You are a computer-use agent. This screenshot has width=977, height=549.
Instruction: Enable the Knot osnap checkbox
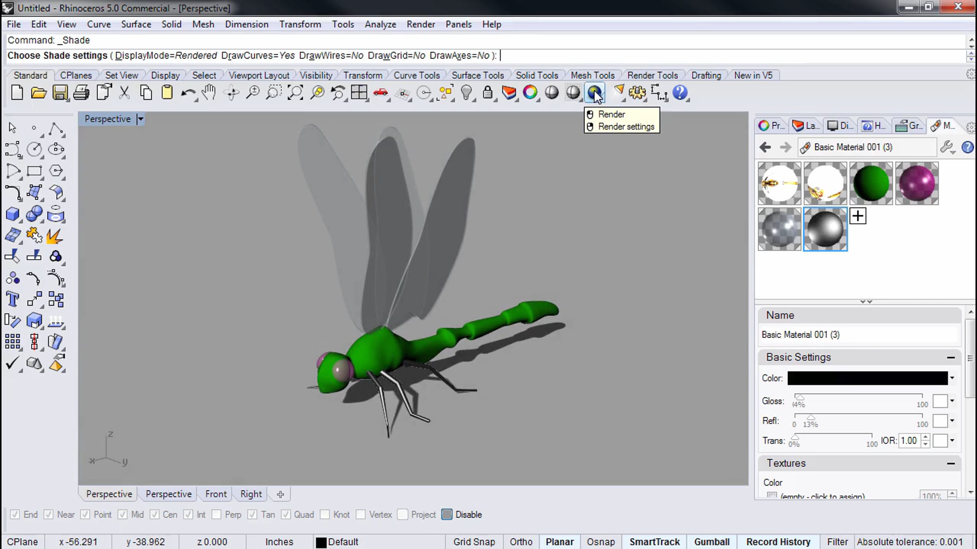click(x=324, y=514)
